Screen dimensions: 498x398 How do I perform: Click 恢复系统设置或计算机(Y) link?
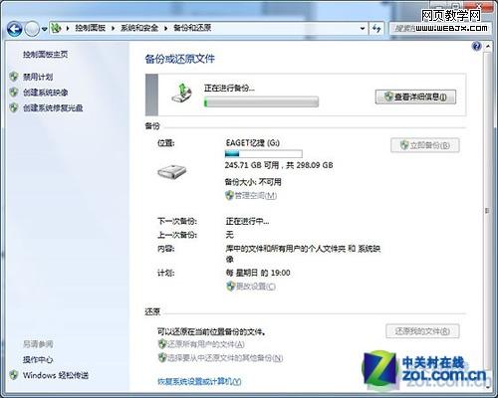click(199, 381)
